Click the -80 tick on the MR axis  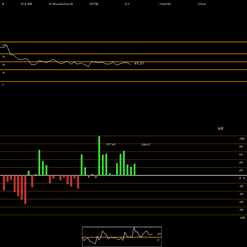[x=241, y=210]
